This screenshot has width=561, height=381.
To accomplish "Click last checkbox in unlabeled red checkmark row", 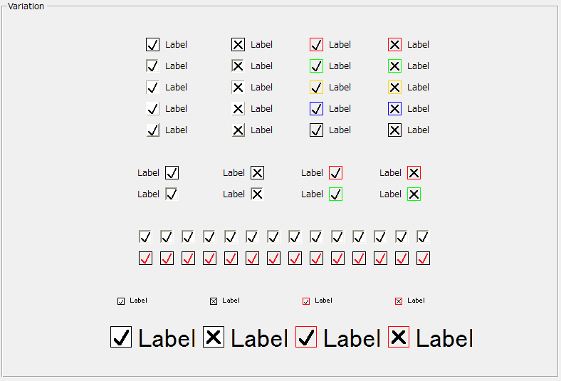I will [x=423, y=259].
